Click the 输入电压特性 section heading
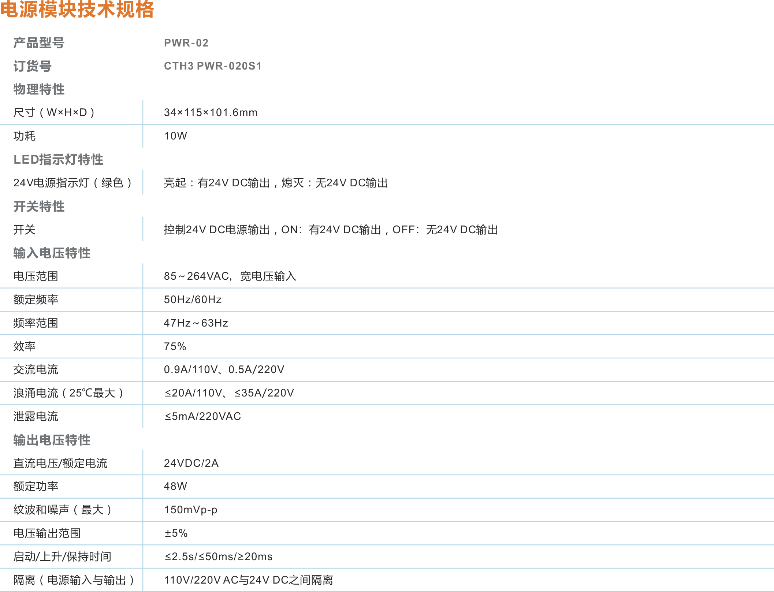Screen dimensions: 774x592 coord(52,253)
